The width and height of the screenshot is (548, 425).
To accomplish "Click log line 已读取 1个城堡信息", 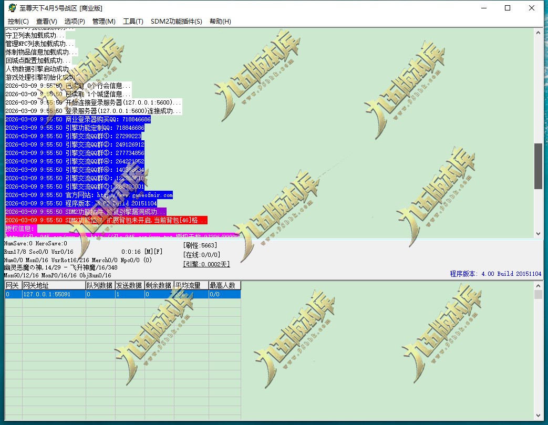I will click(68, 95).
